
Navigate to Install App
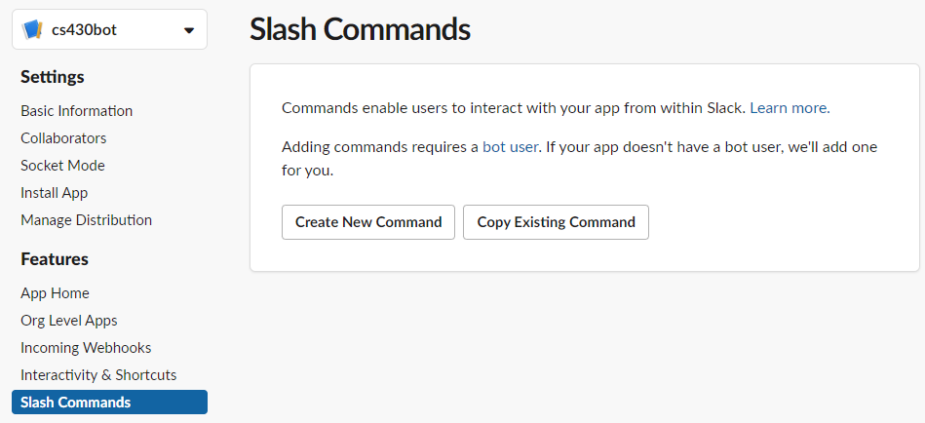click(x=55, y=193)
